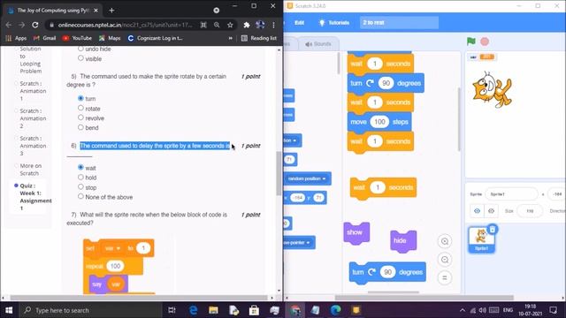
Task: Open the 'random position' dropdown in block palette
Action: (307, 178)
